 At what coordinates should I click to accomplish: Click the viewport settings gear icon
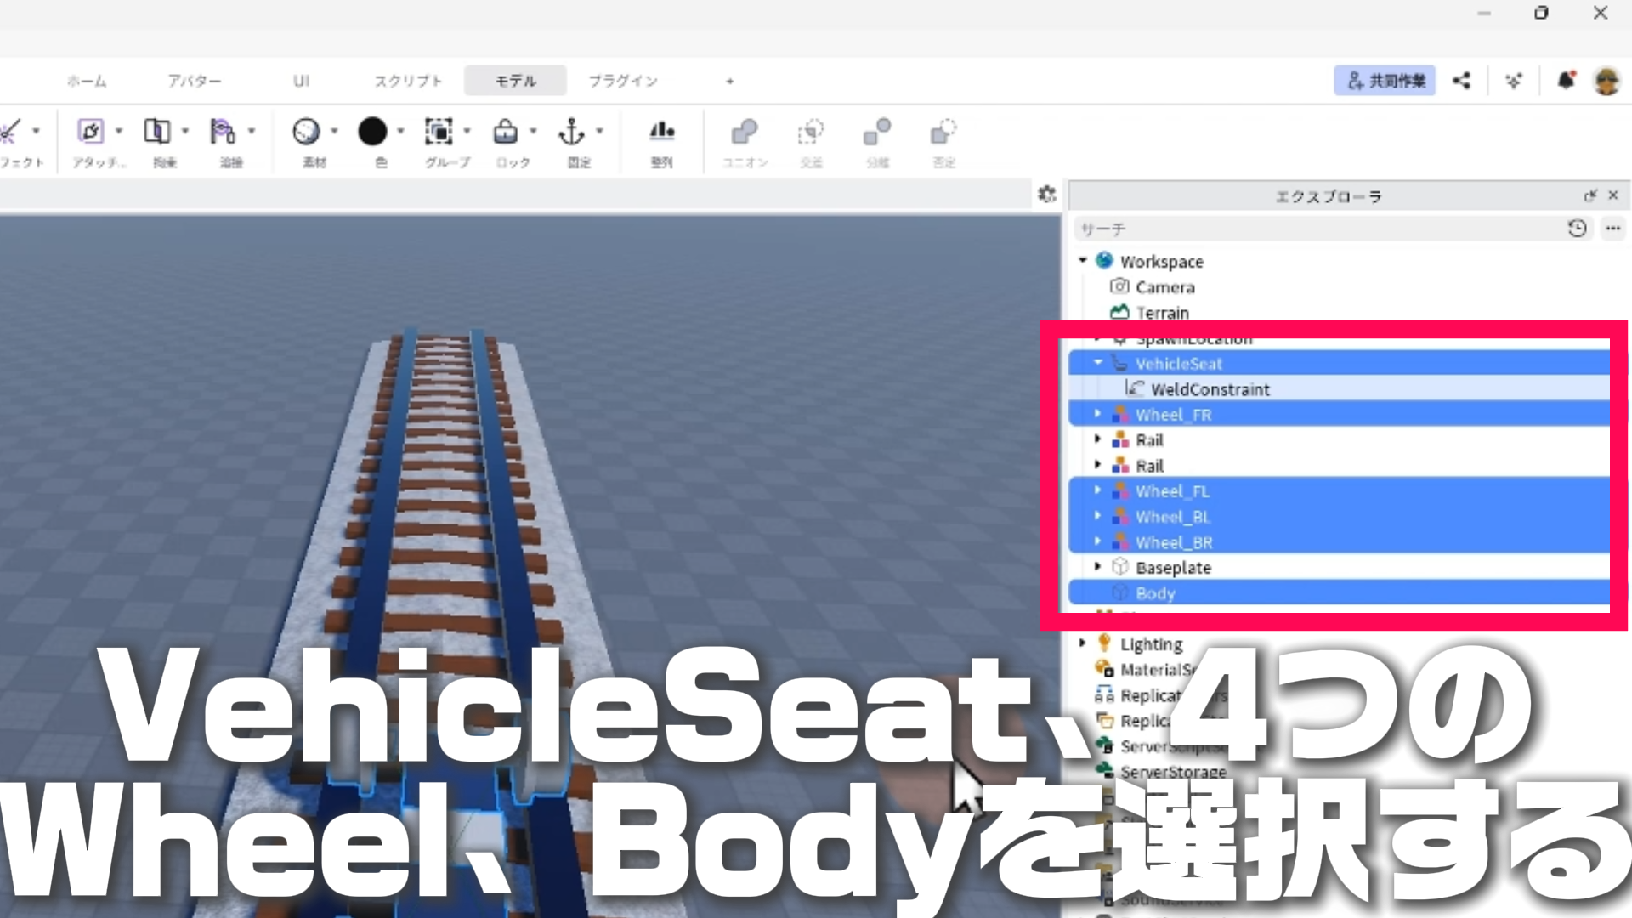(x=1047, y=195)
